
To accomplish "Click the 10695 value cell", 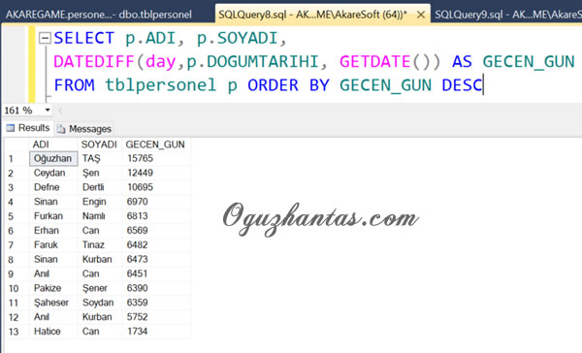I will coord(156,187).
